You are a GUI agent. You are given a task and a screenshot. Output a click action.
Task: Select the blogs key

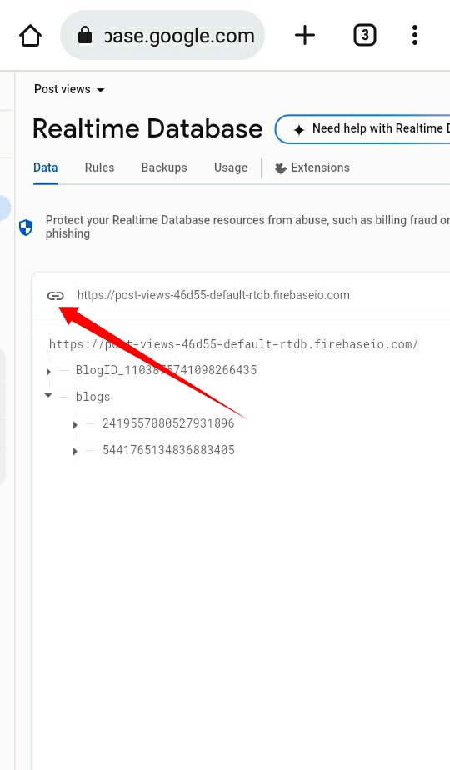[92, 397]
